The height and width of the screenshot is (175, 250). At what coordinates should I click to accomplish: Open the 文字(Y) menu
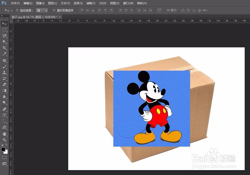65,3
